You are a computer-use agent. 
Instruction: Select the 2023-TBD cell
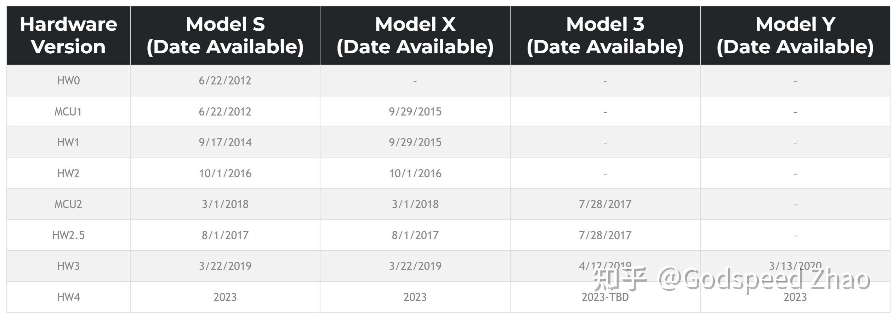click(x=605, y=297)
